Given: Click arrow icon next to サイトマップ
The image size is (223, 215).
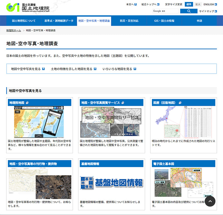Looking at the screenshot, I should 216,11.
